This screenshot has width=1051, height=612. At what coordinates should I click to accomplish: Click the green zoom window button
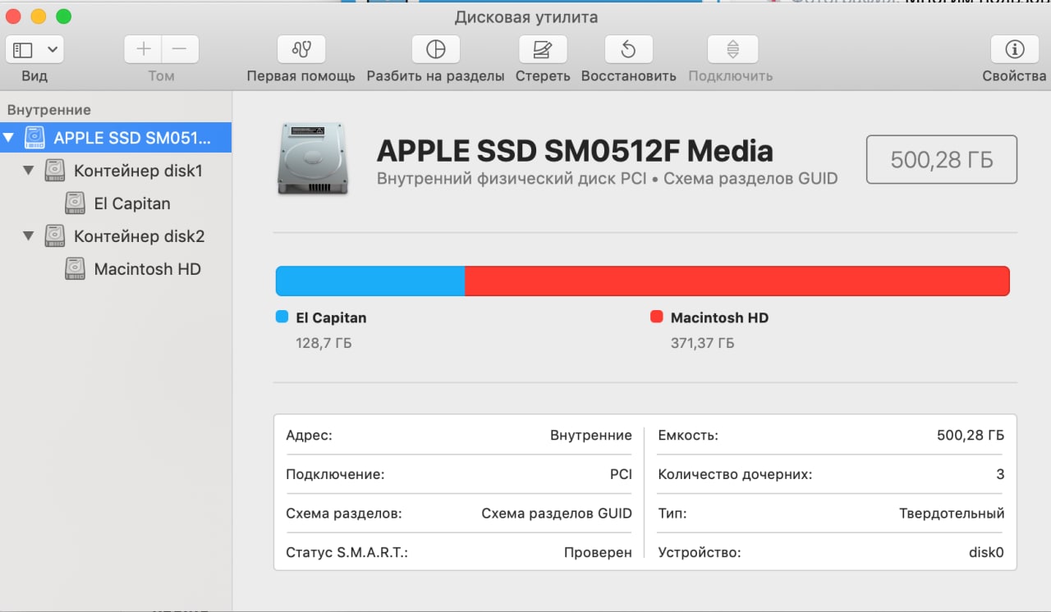[63, 16]
